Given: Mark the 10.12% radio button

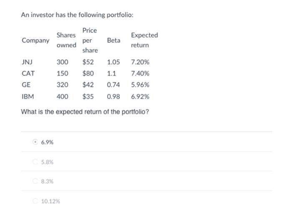Looking at the screenshot, I should (x=35, y=201).
